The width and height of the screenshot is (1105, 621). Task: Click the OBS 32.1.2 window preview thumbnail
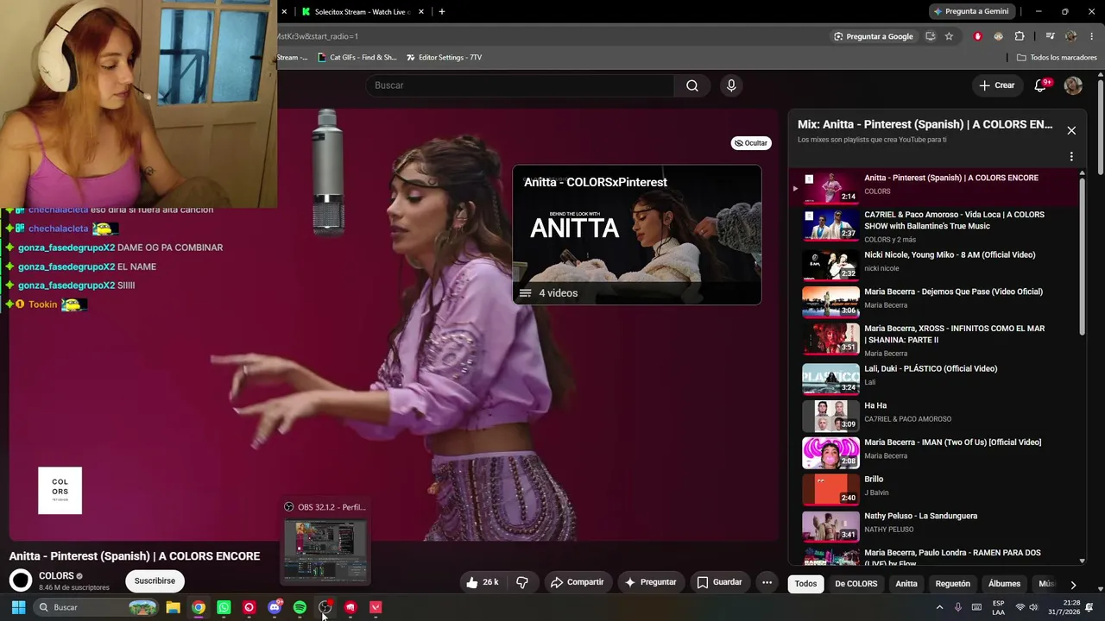click(x=325, y=549)
